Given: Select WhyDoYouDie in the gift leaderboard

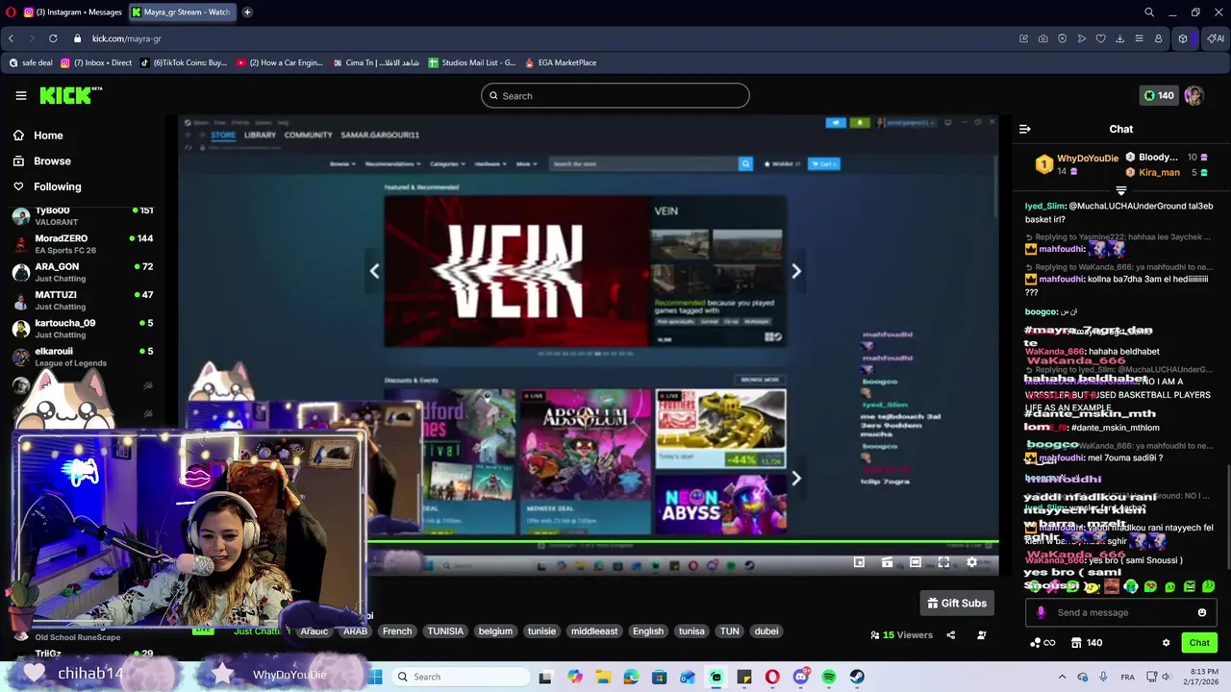Looking at the screenshot, I should [1088, 158].
